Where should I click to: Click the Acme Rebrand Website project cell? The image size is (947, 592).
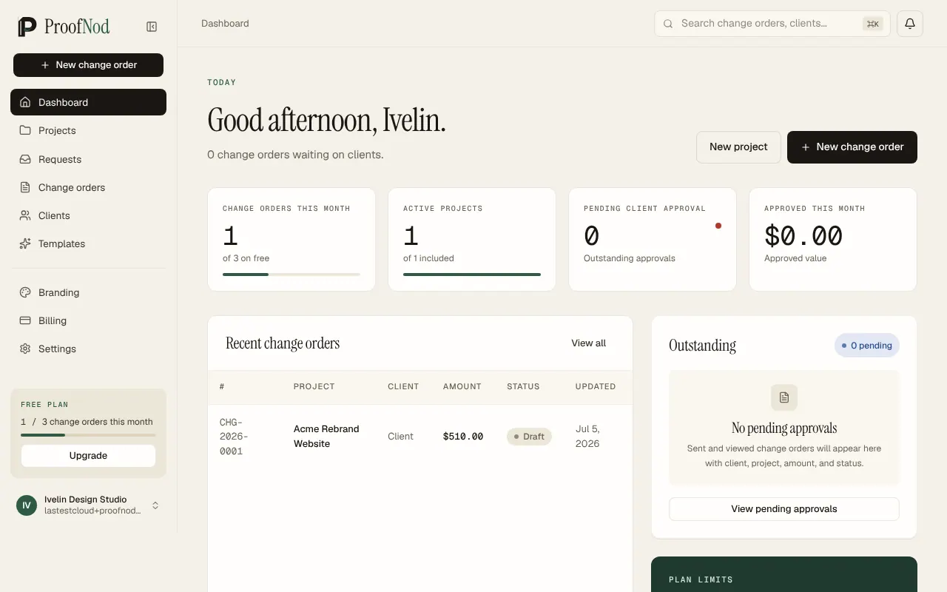click(326, 437)
